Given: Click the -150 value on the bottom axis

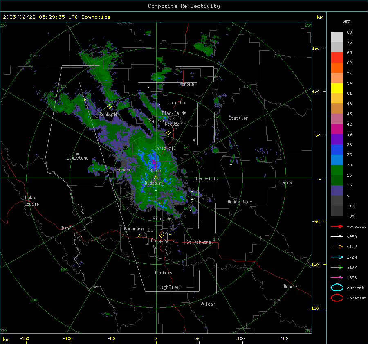Looking at the screenshot, I should coord(24,338).
